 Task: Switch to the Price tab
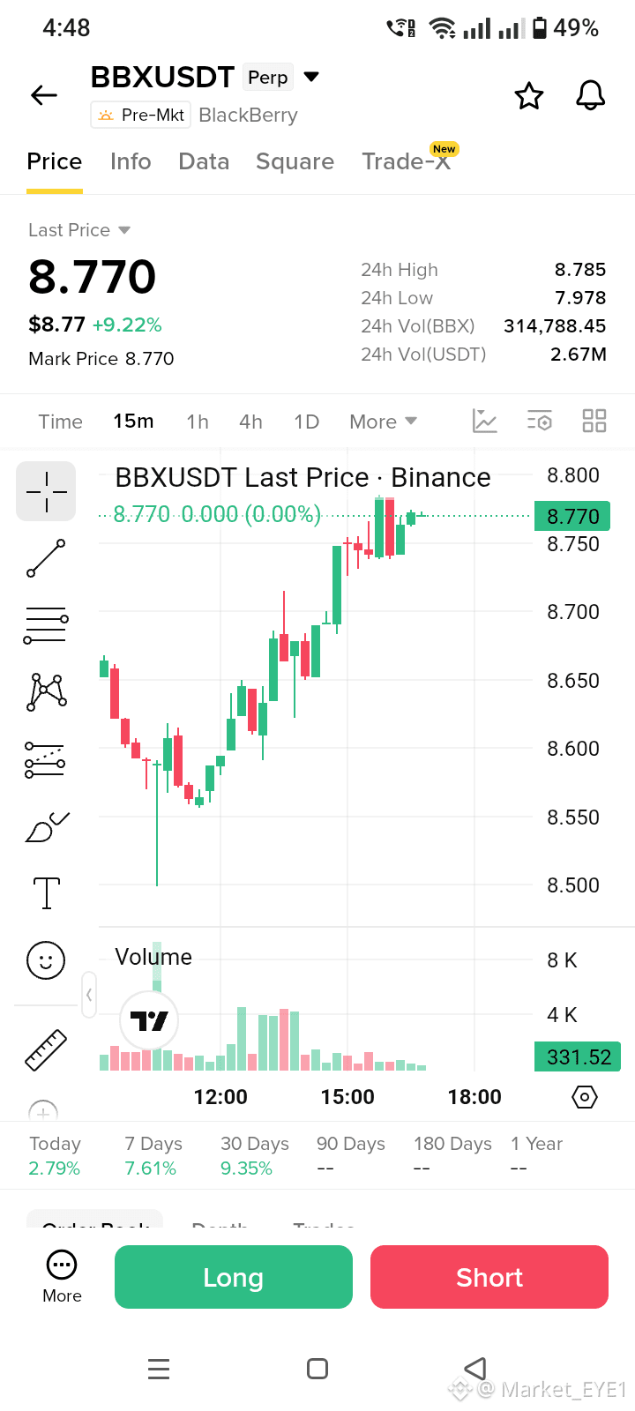(54, 161)
